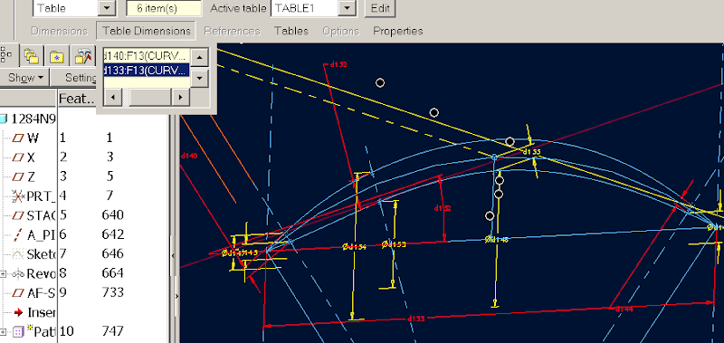
Task: Select the STAC tree item
Action: pos(41,215)
